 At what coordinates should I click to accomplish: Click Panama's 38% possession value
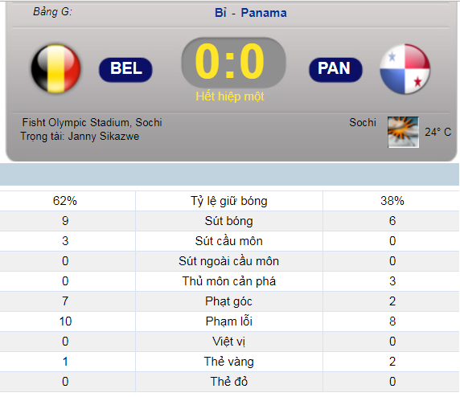(392, 201)
